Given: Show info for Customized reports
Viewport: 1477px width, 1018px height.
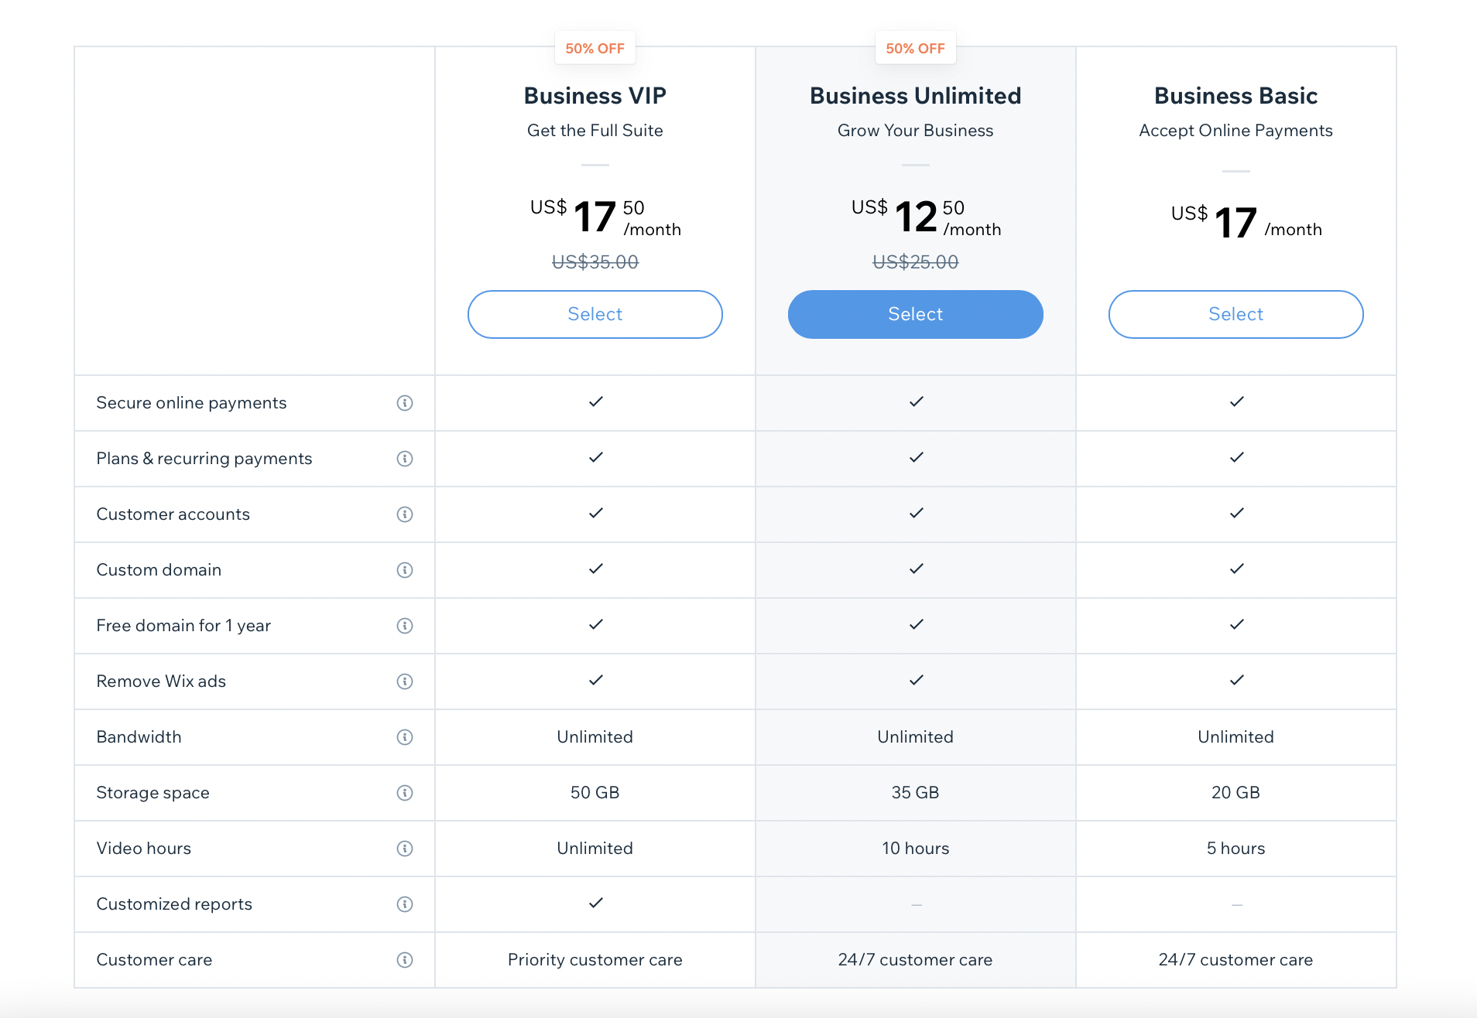Looking at the screenshot, I should [405, 904].
